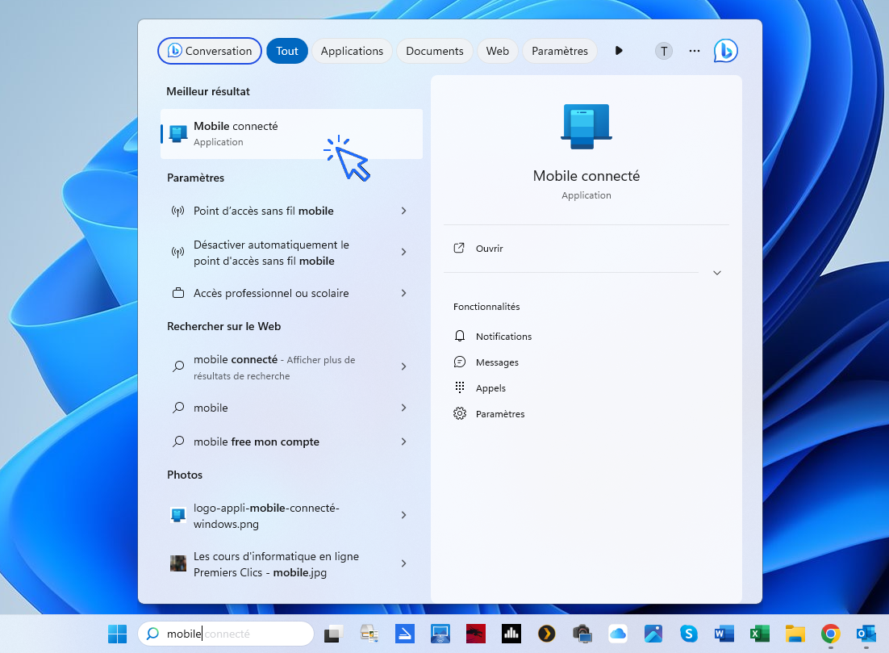Screen dimensions: 889x653
Task: Launch Skype from the taskbar
Action: [x=688, y=634]
